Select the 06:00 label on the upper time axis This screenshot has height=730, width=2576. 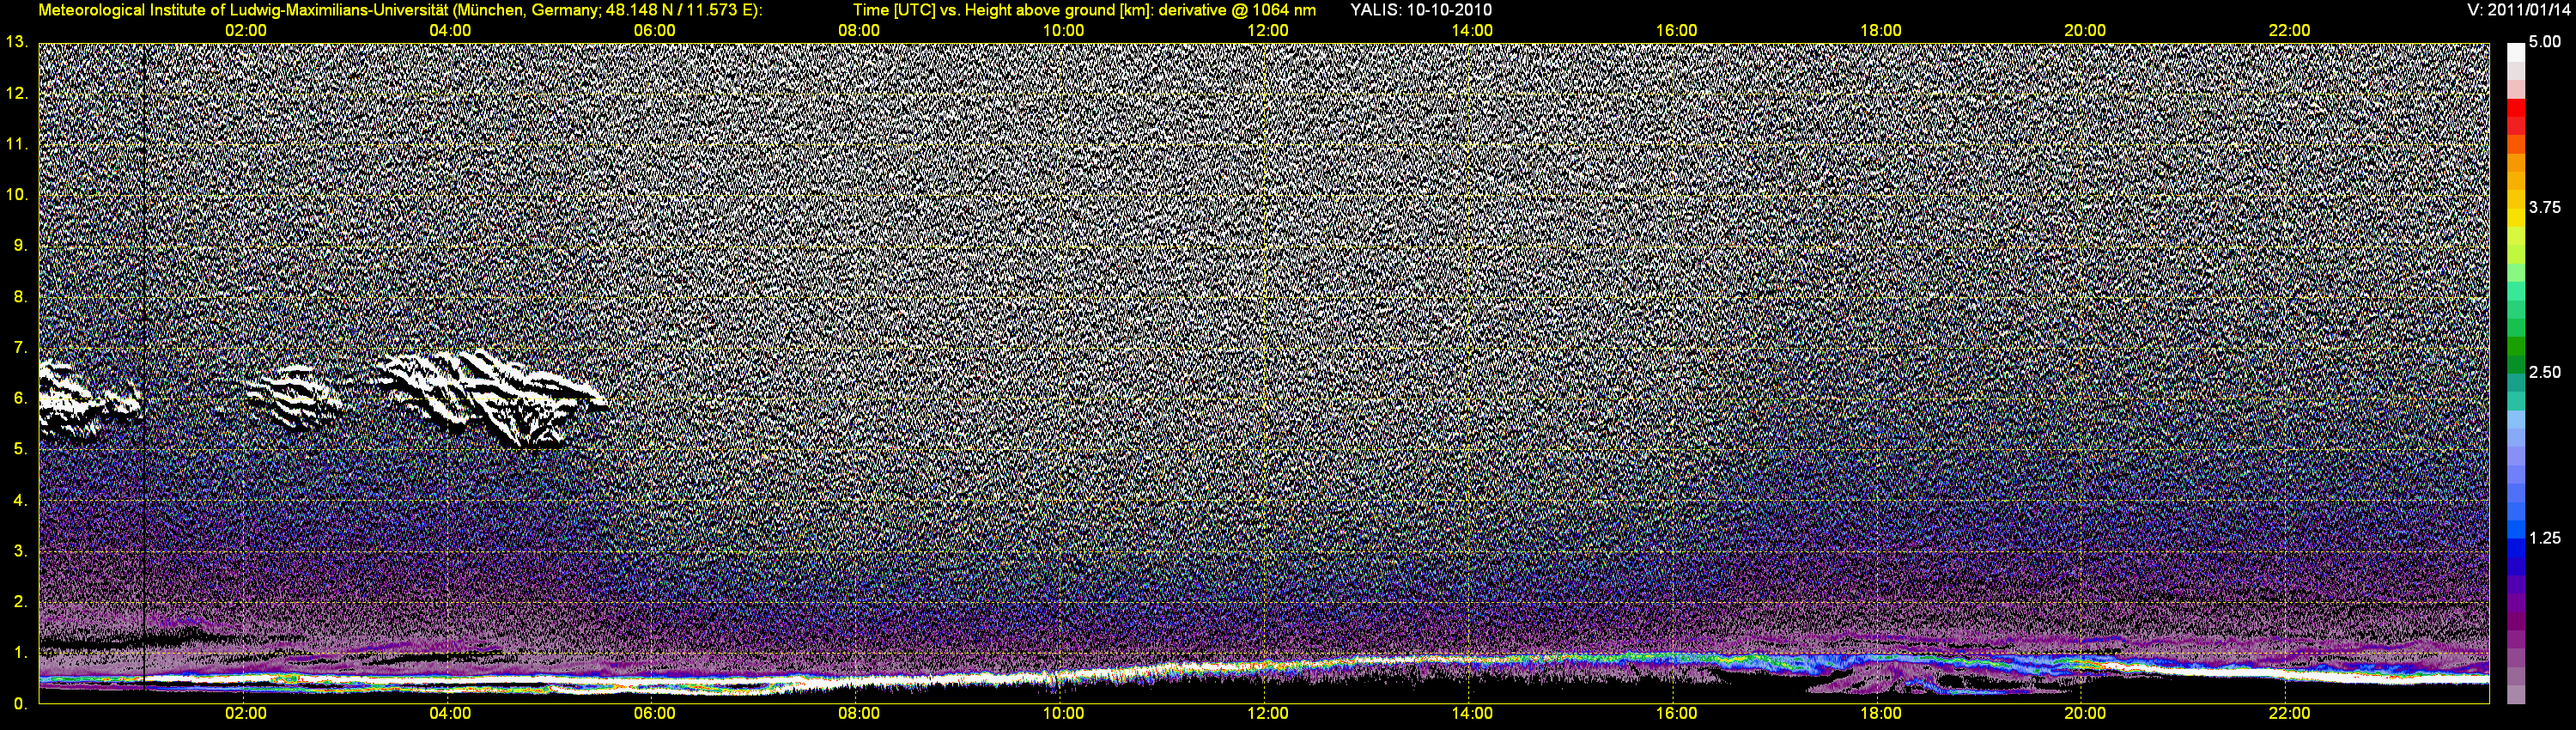click(x=654, y=31)
